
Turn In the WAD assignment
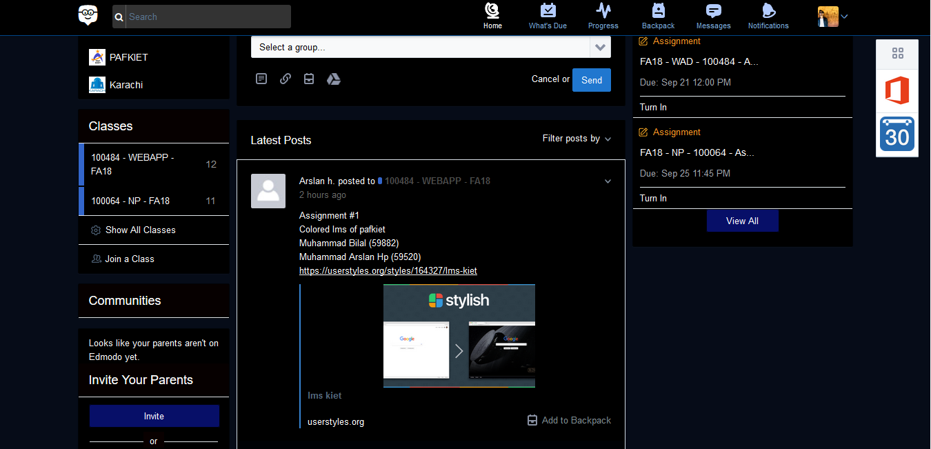click(653, 107)
